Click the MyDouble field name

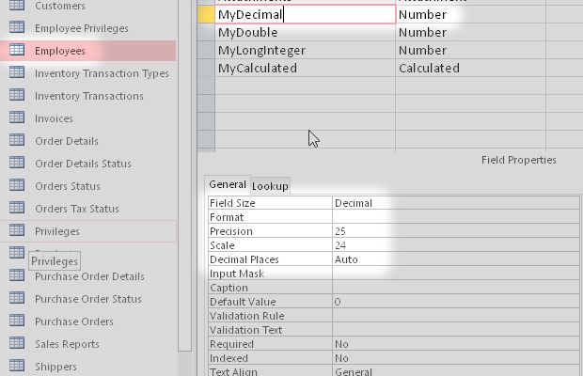click(x=247, y=33)
